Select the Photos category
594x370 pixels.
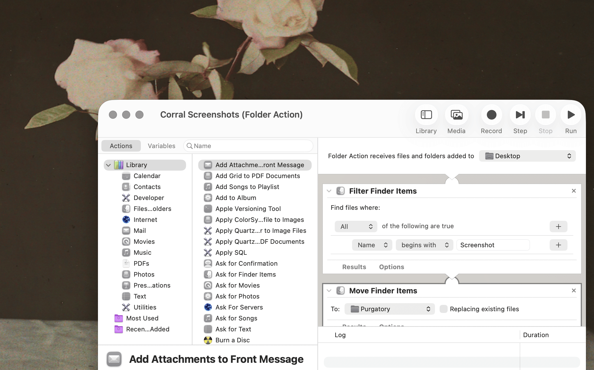click(144, 274)
